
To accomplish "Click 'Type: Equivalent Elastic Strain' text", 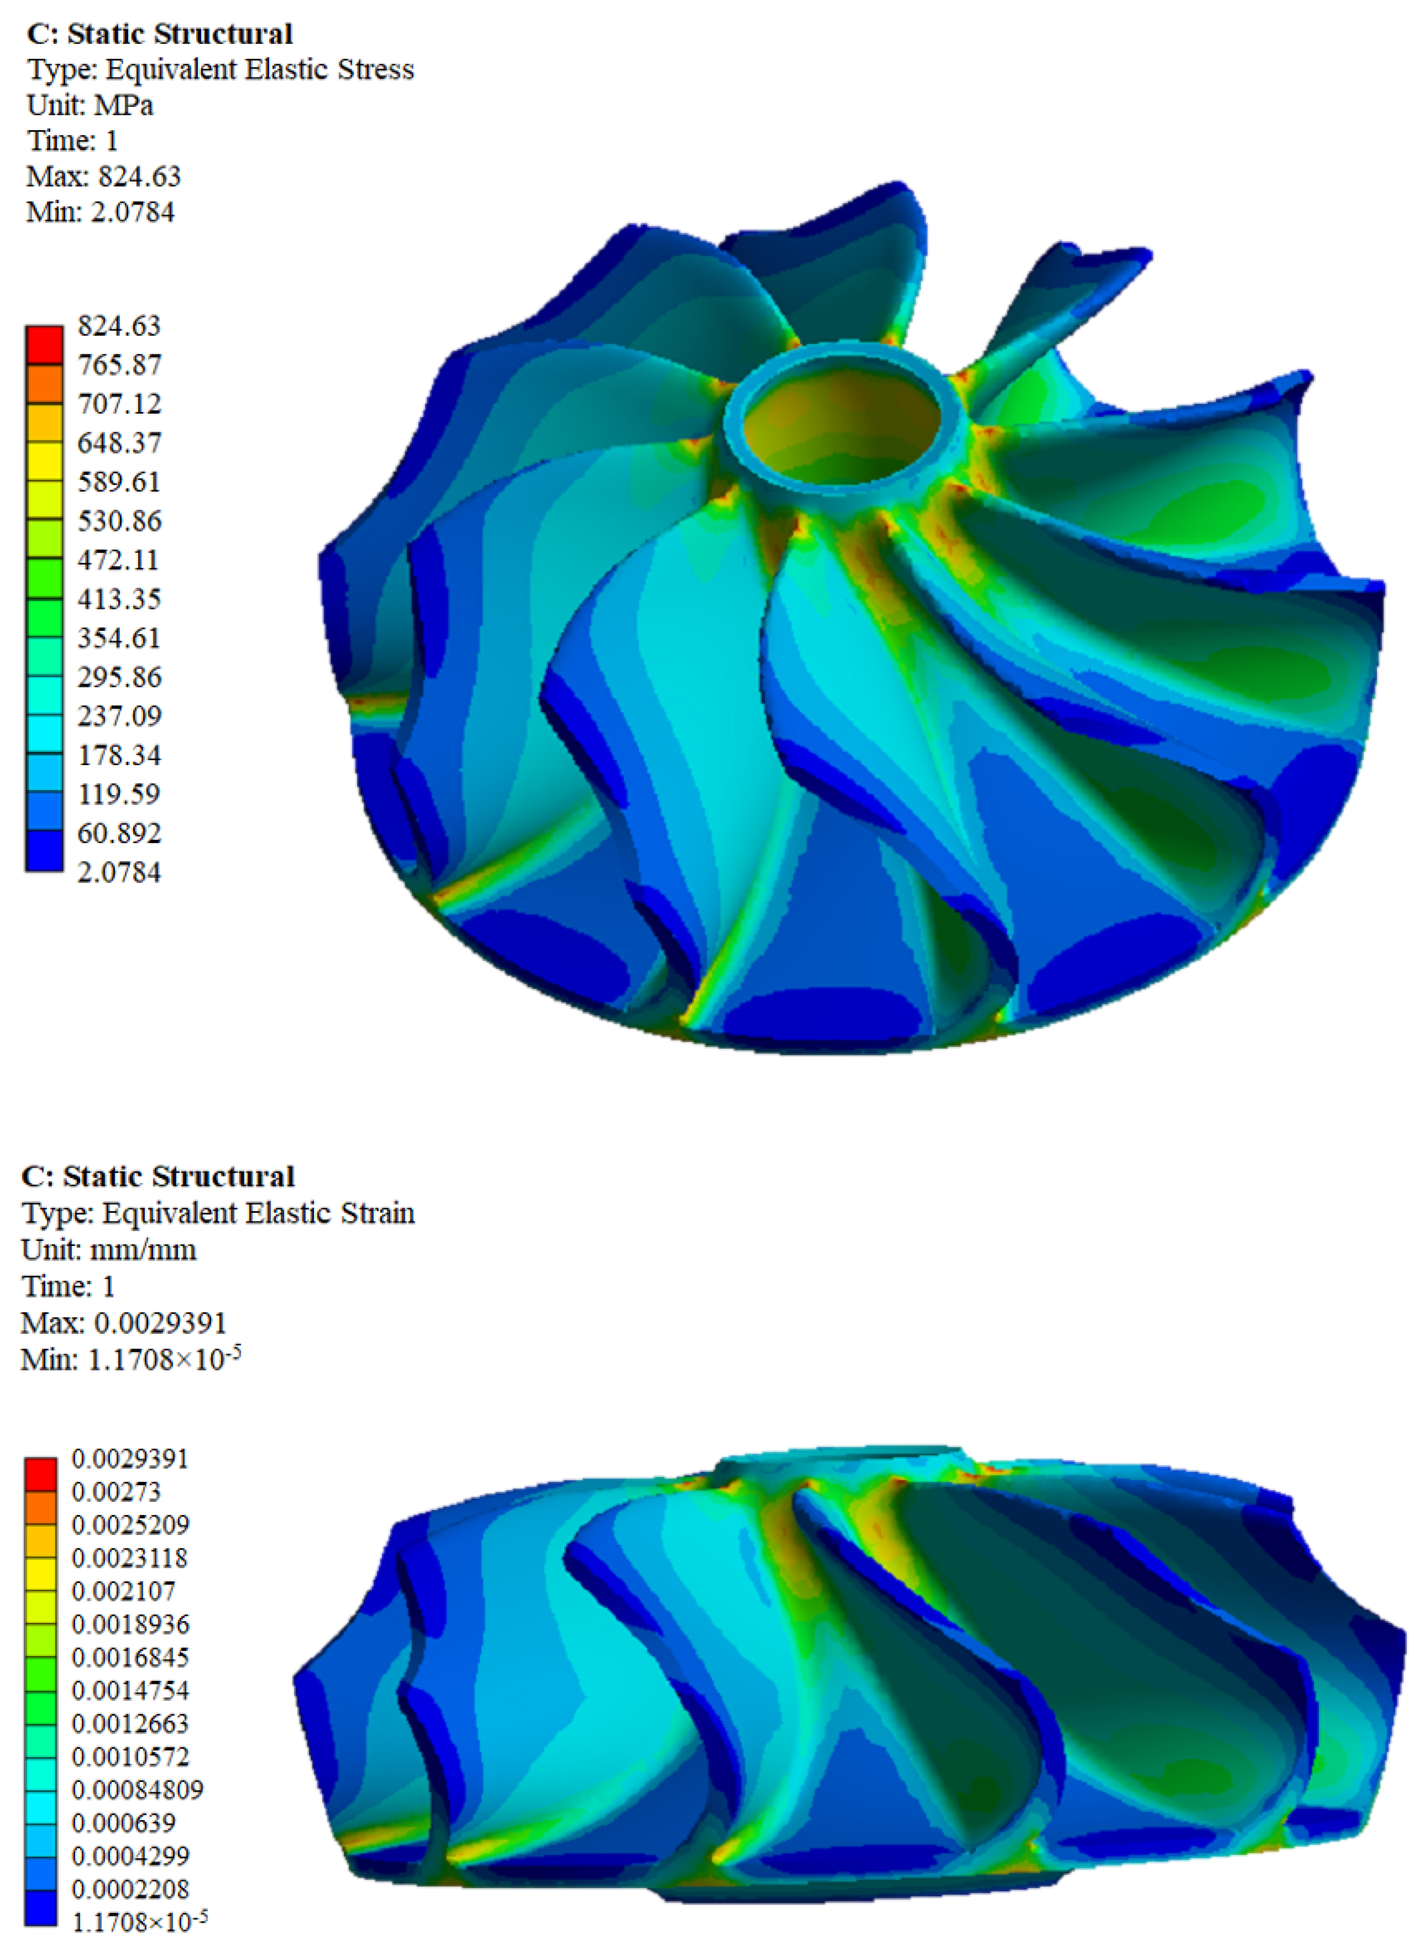I will (218, 1213).
